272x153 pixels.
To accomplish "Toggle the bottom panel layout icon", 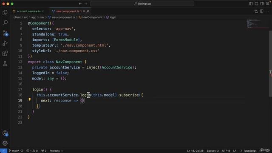I will tap(256, 4).
